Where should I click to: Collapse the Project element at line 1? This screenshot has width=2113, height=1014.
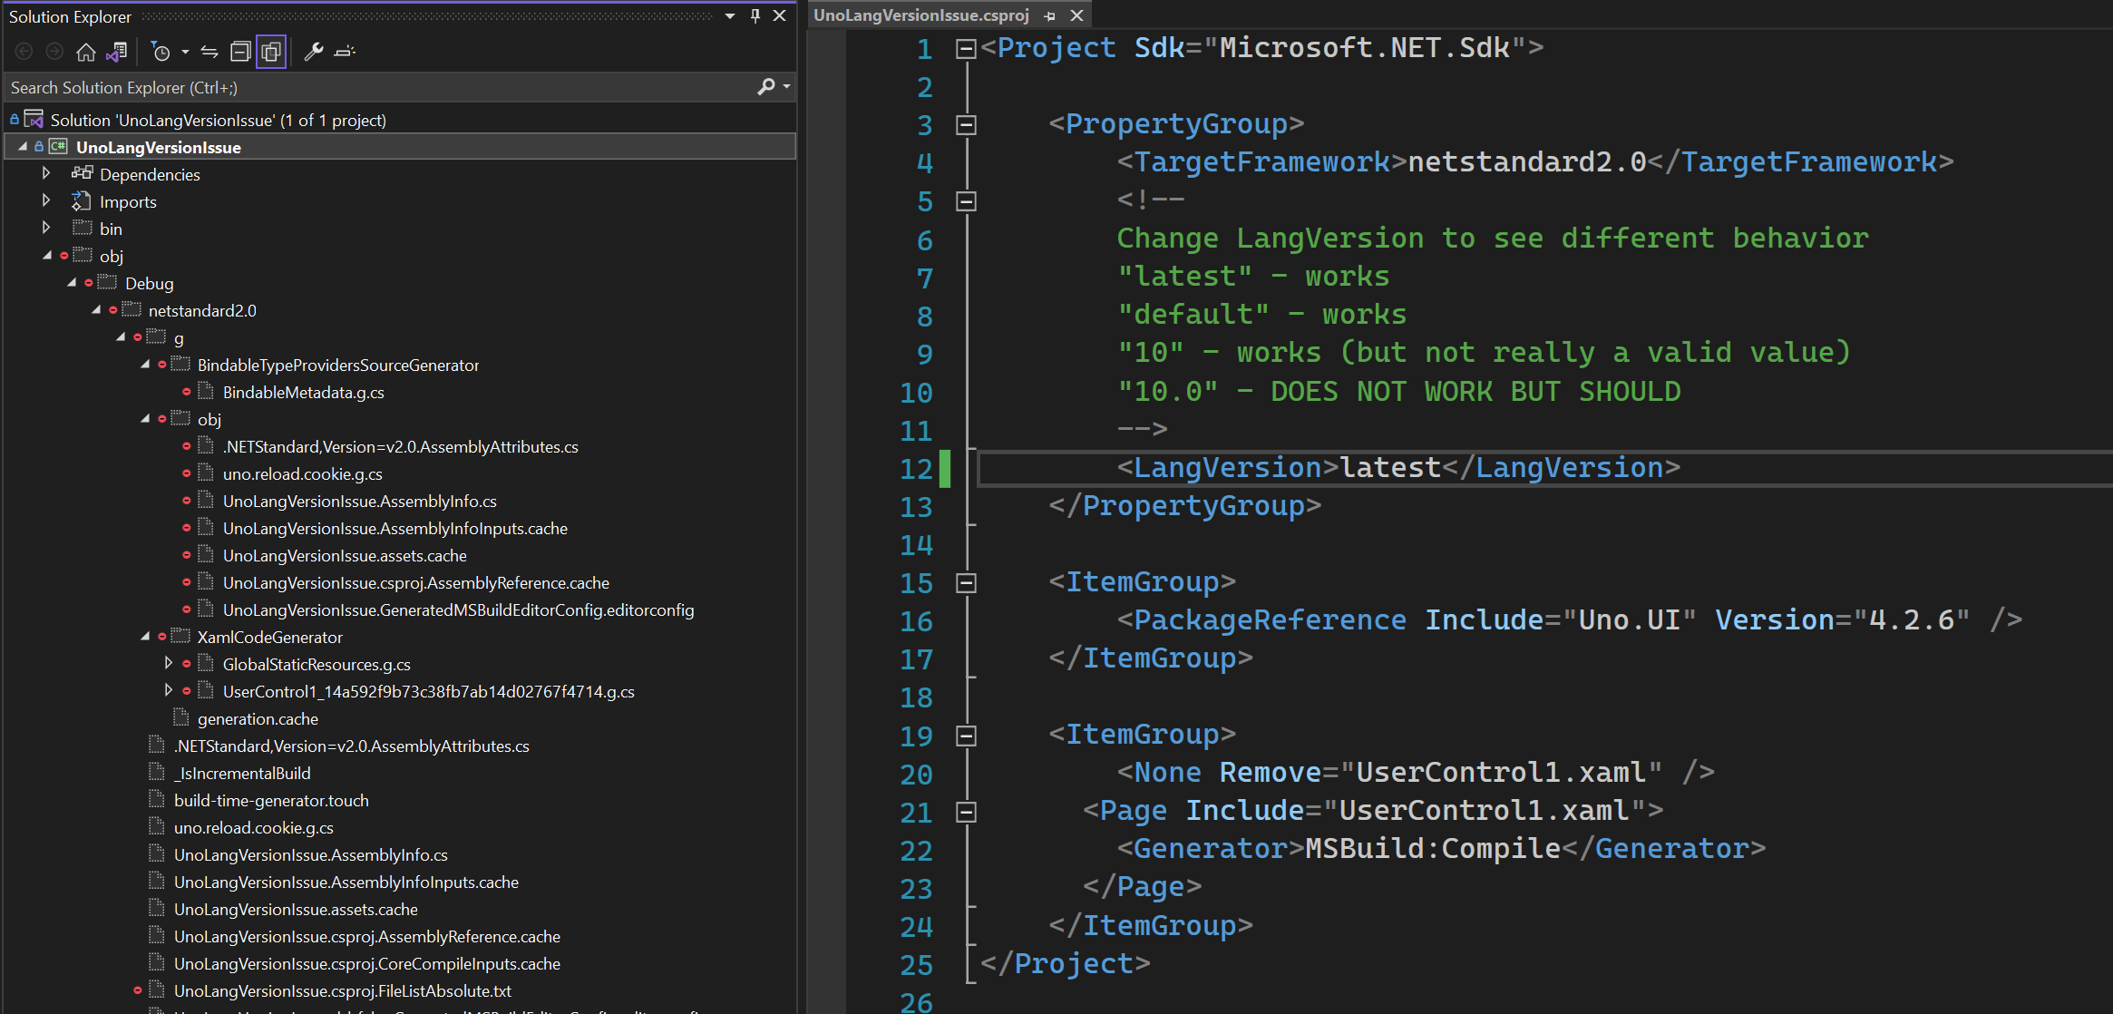[966, 48]
